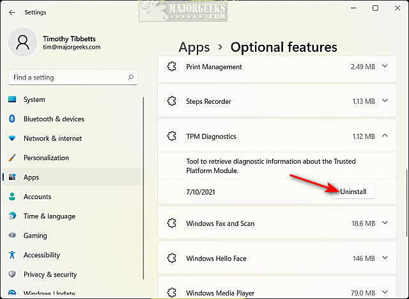
Task: Click the Bluetooth icon in sidebar
Action: pos(12,118)
